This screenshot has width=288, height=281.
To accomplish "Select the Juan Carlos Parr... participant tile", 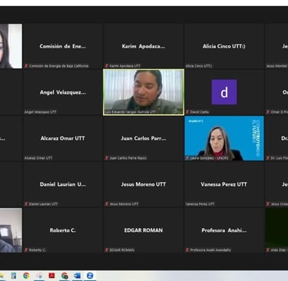I will pyautogui.click(x=144, y=138).
